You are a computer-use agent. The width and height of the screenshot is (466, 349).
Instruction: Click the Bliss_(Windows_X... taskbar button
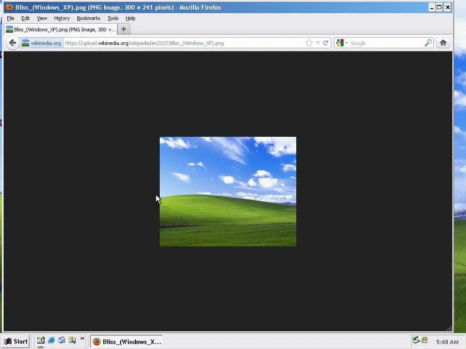(127, 342)
